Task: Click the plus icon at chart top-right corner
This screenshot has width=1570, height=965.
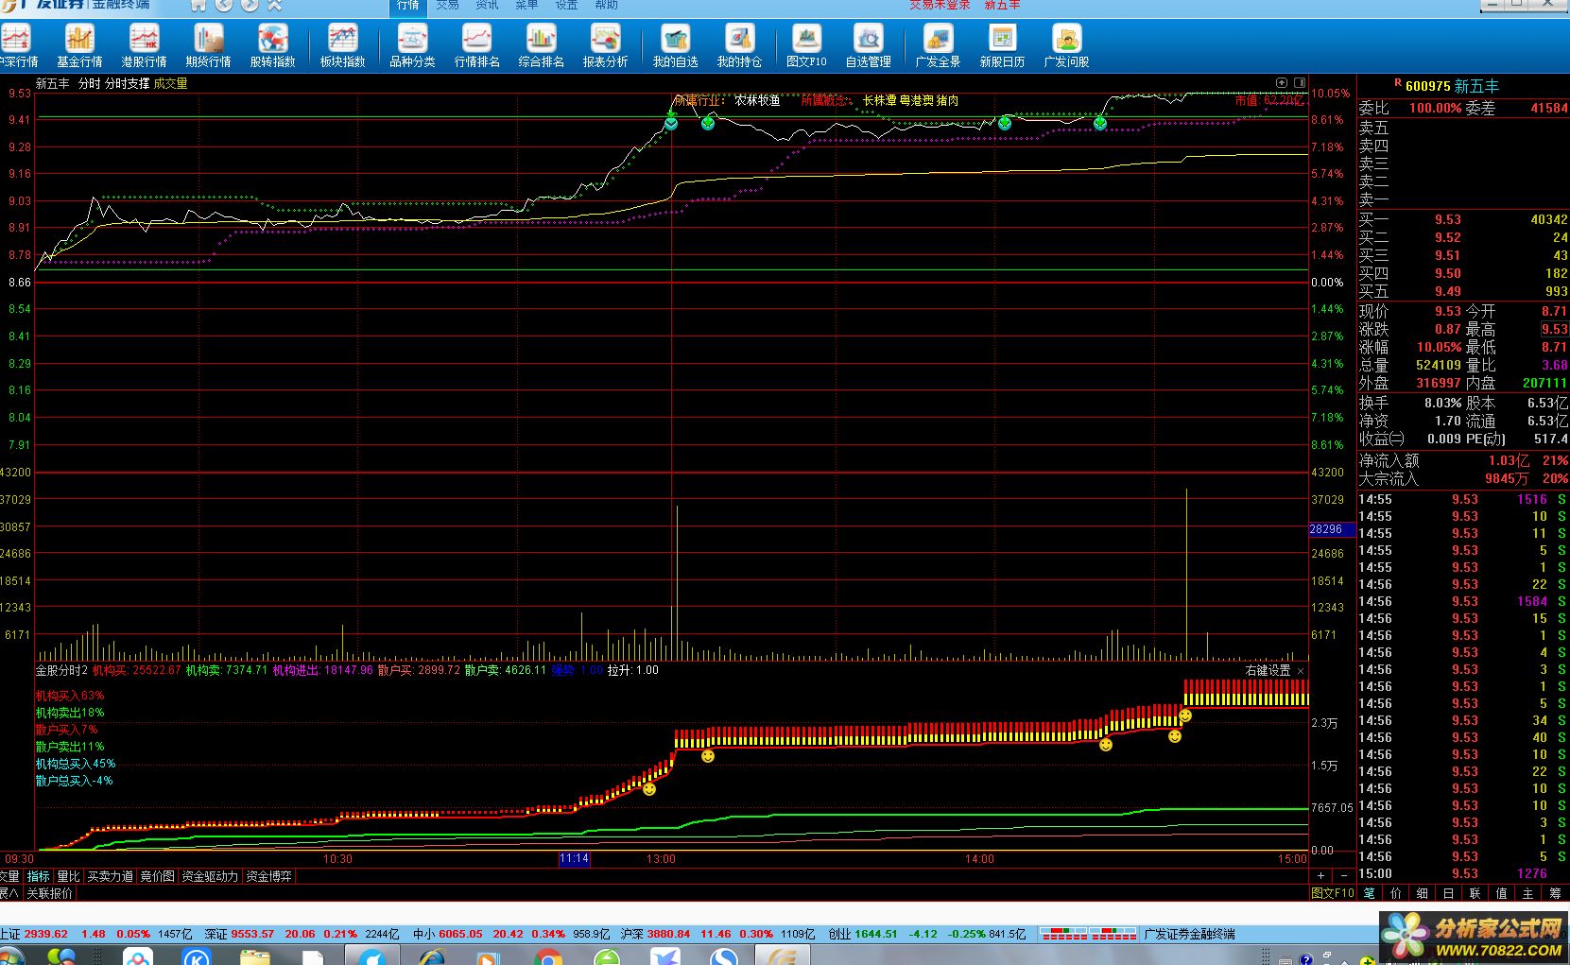Action: pyautogui.click(x=1282, y=83)
